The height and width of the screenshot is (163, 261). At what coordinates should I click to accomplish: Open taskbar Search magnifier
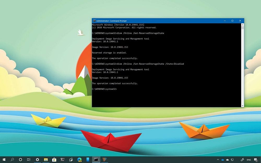point(12,160)
